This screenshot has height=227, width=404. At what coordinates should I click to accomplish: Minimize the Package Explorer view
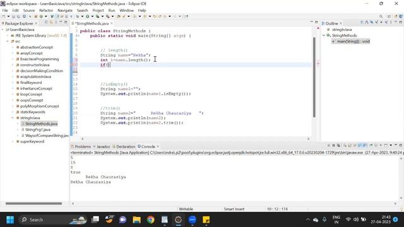pyautogui.click(x=61, y=22)
